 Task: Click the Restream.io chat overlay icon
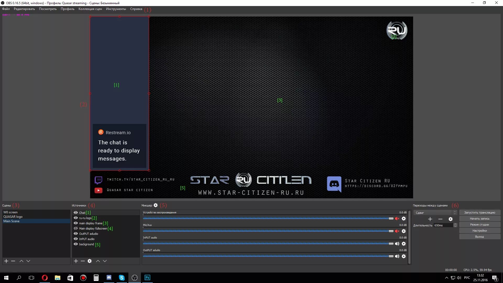[x=101, y=132]
